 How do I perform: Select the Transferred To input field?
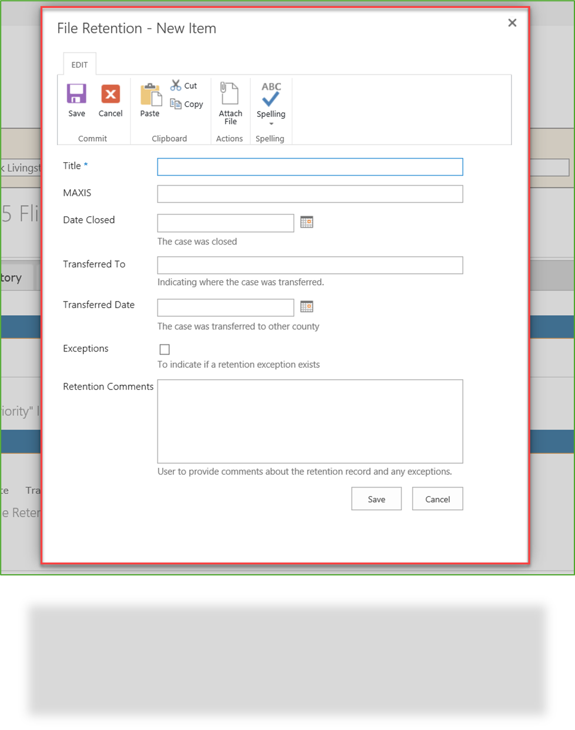coord(310,265)
